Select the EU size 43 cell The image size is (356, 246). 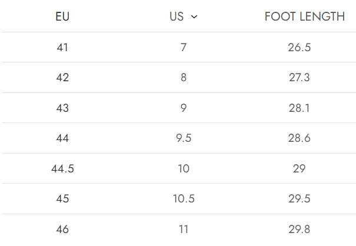point(62,108)
